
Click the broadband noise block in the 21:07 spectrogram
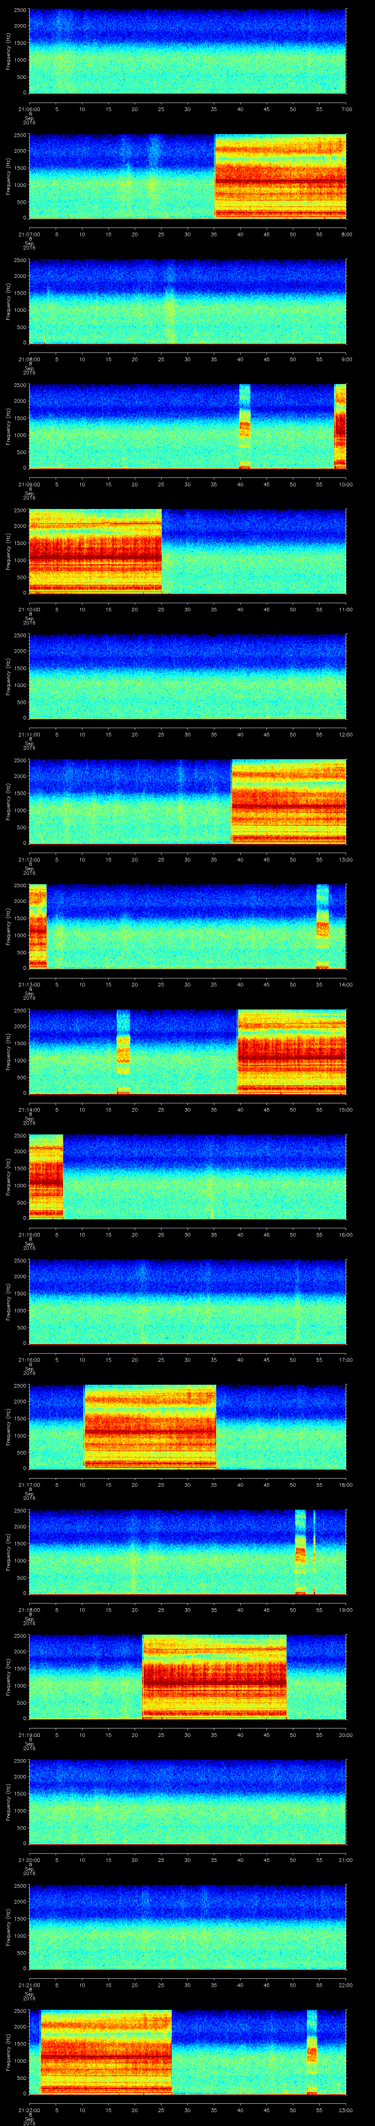tap(280, 176)
